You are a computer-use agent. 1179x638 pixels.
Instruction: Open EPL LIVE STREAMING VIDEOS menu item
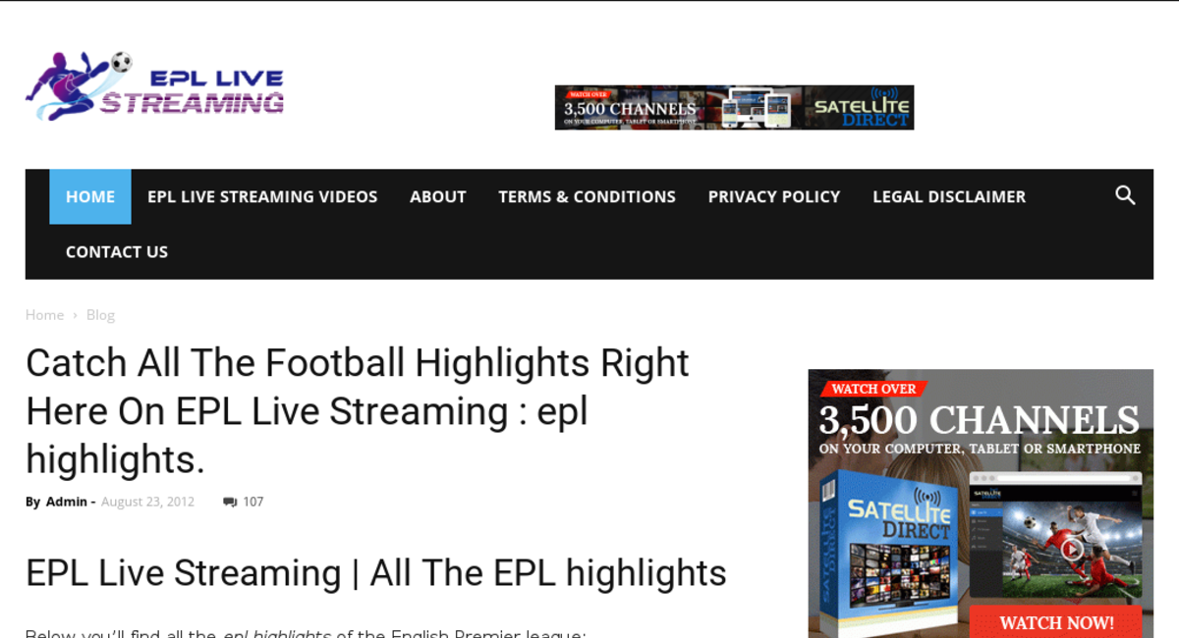click(x=262, y=196)
